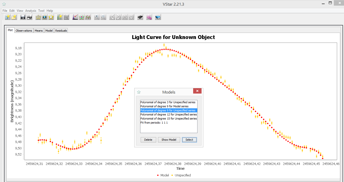Click the Pan Left arrow icon
Screen dimensions: 344x182
tap(112, 17)
